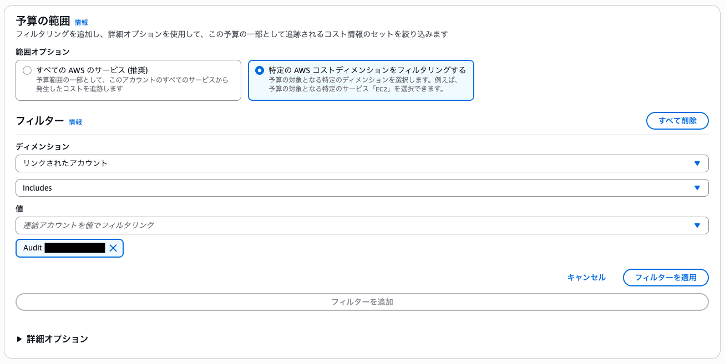The height and width of the screenshot is (364, 725).
Task: Select the すべての AWS のサービス (推奨) radio button
Action: pyautogui.click(x=27, y=70)
